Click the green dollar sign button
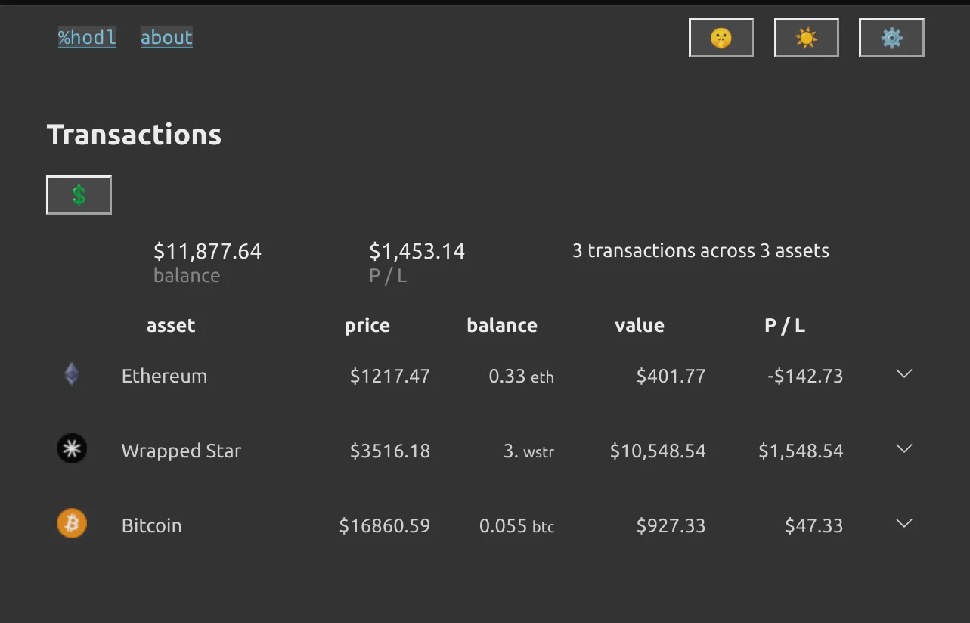 [x=79, y=195]
